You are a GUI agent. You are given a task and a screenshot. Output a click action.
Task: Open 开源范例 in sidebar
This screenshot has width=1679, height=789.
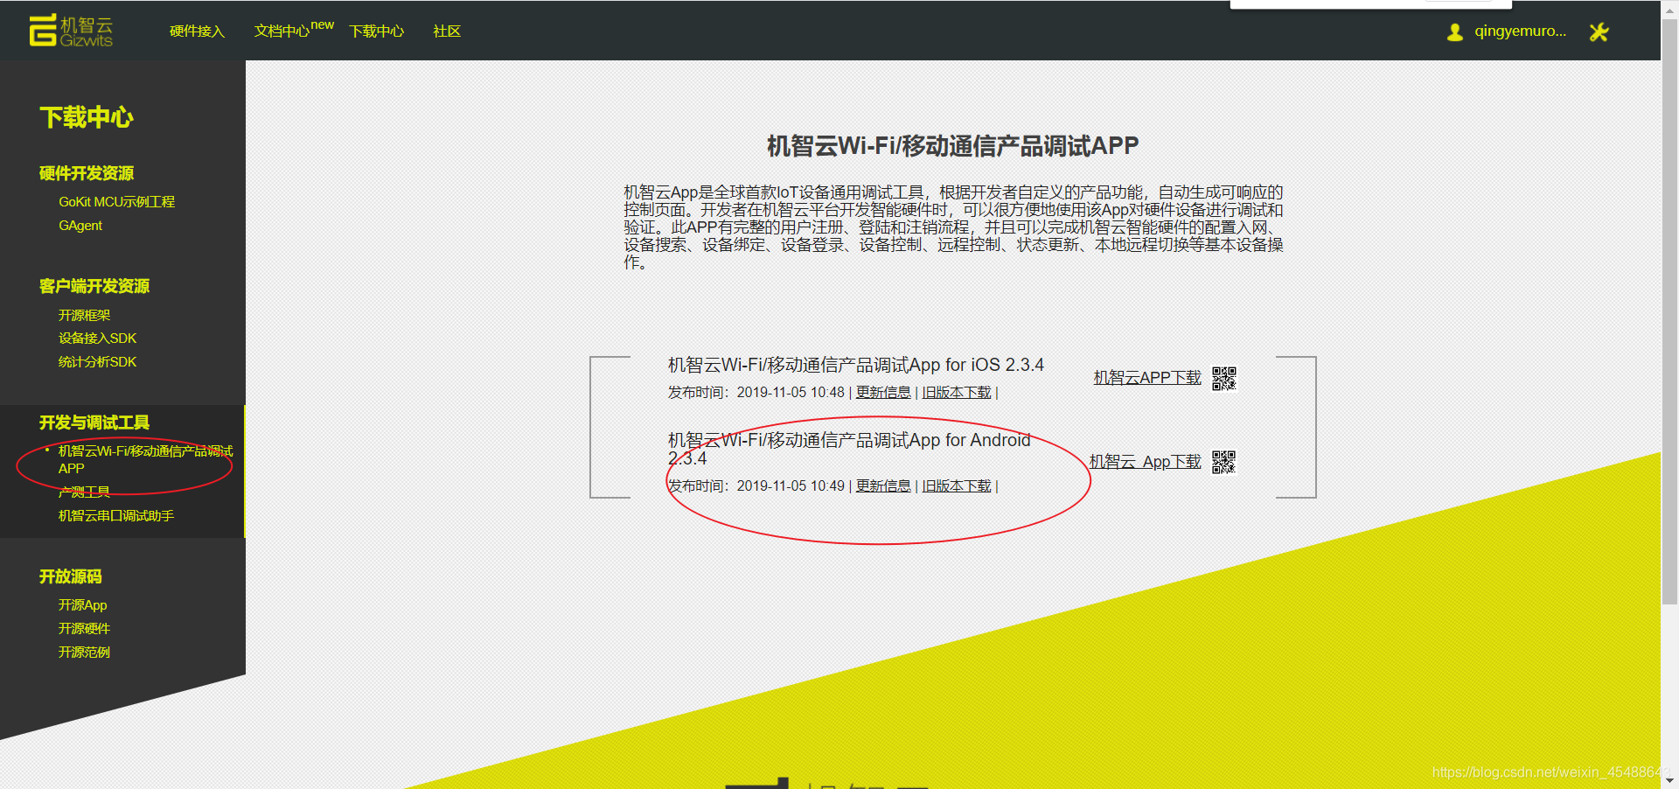click(84, 653)
